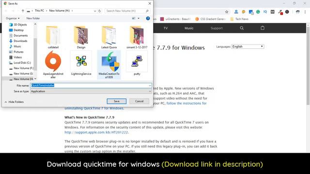Screen dimensions: 310x174
Task: Click the Search New Volume (H:) box
Action: tap(127, 11)
